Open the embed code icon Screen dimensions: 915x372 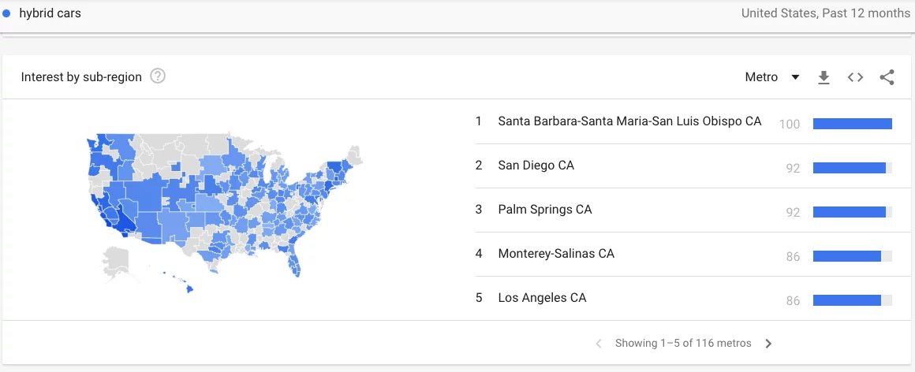855,77
